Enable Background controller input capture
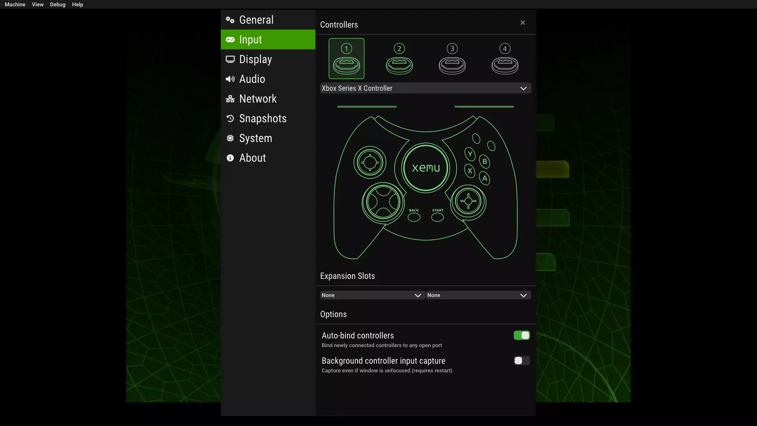 tap(521, 361)
